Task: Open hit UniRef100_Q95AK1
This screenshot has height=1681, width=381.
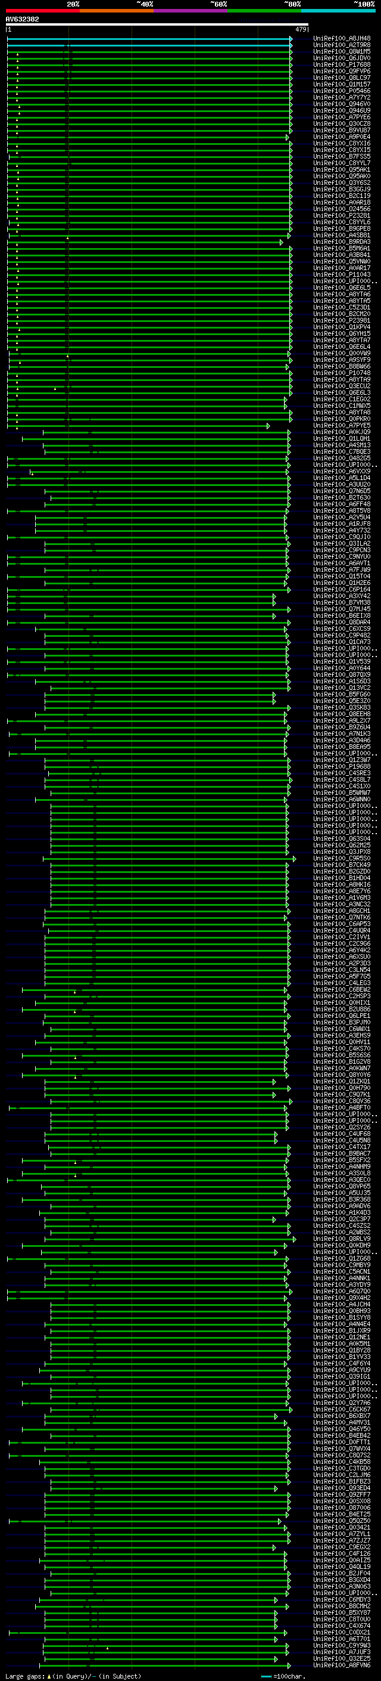Action: (342, 170)
